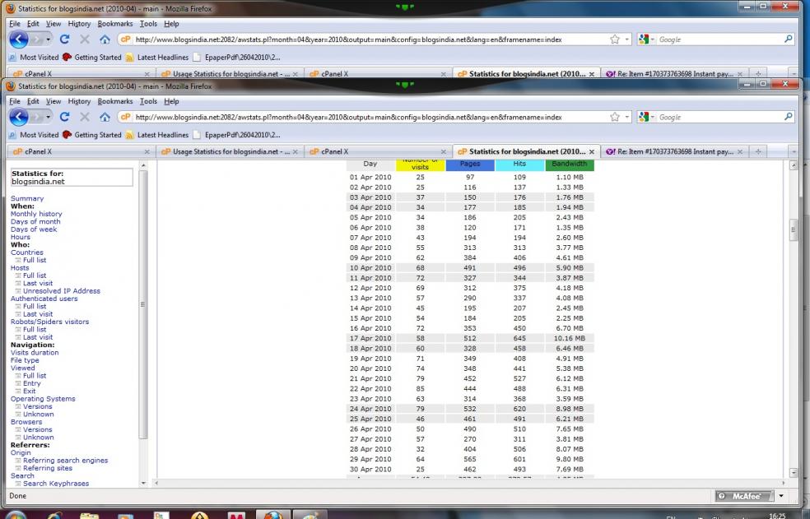Reload the page in the front Firefox window
Viewport: 810px width, 519px height.
click(x=65, y=118)
